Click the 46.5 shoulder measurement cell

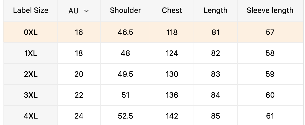pyautogui.click(x=125, y=32)
